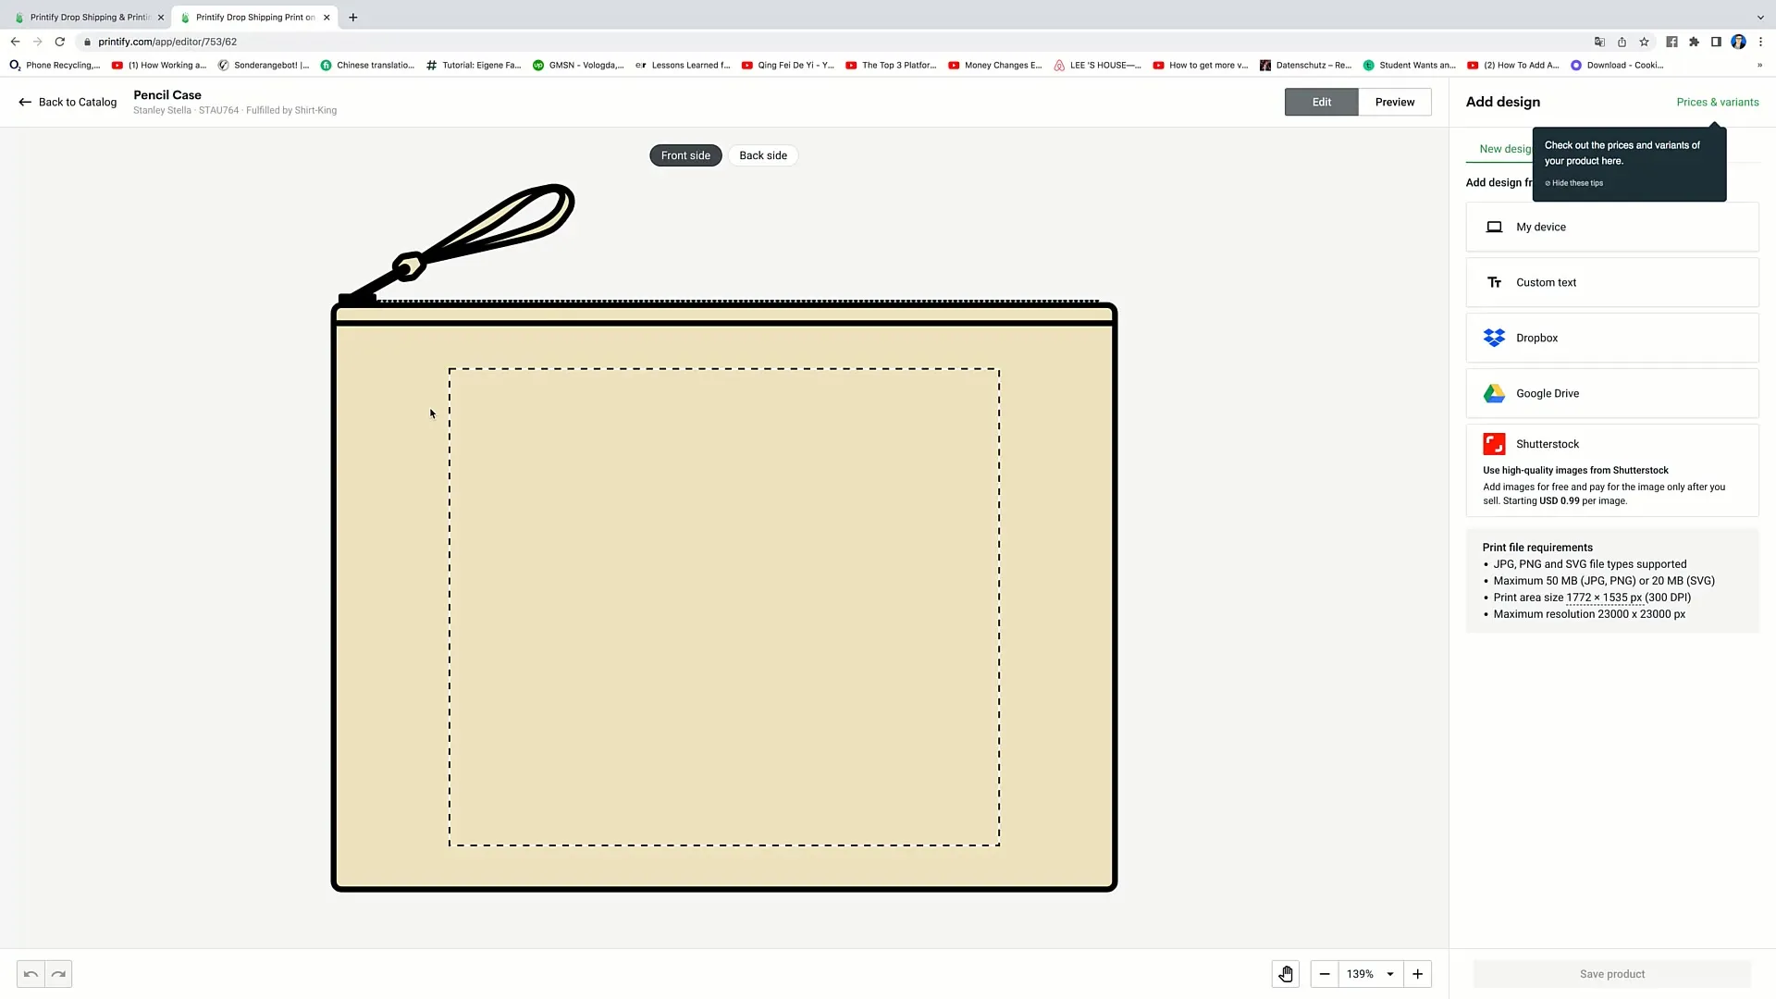
Task: Click the Save product button
Action: point(1612,972)
